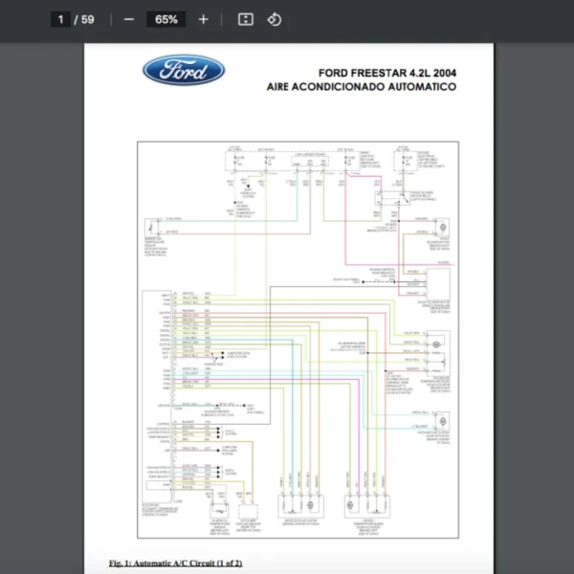Click the FORD FREESTAR 4.2L 2004 heading
Viewport: 574px width, 574px height.
coord(387,73)
